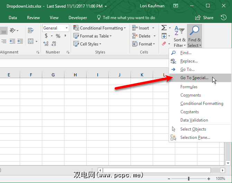Screen dimensions: 232x183
Task: Click the Clear eraser icon
Action: [x=164, y=44]
